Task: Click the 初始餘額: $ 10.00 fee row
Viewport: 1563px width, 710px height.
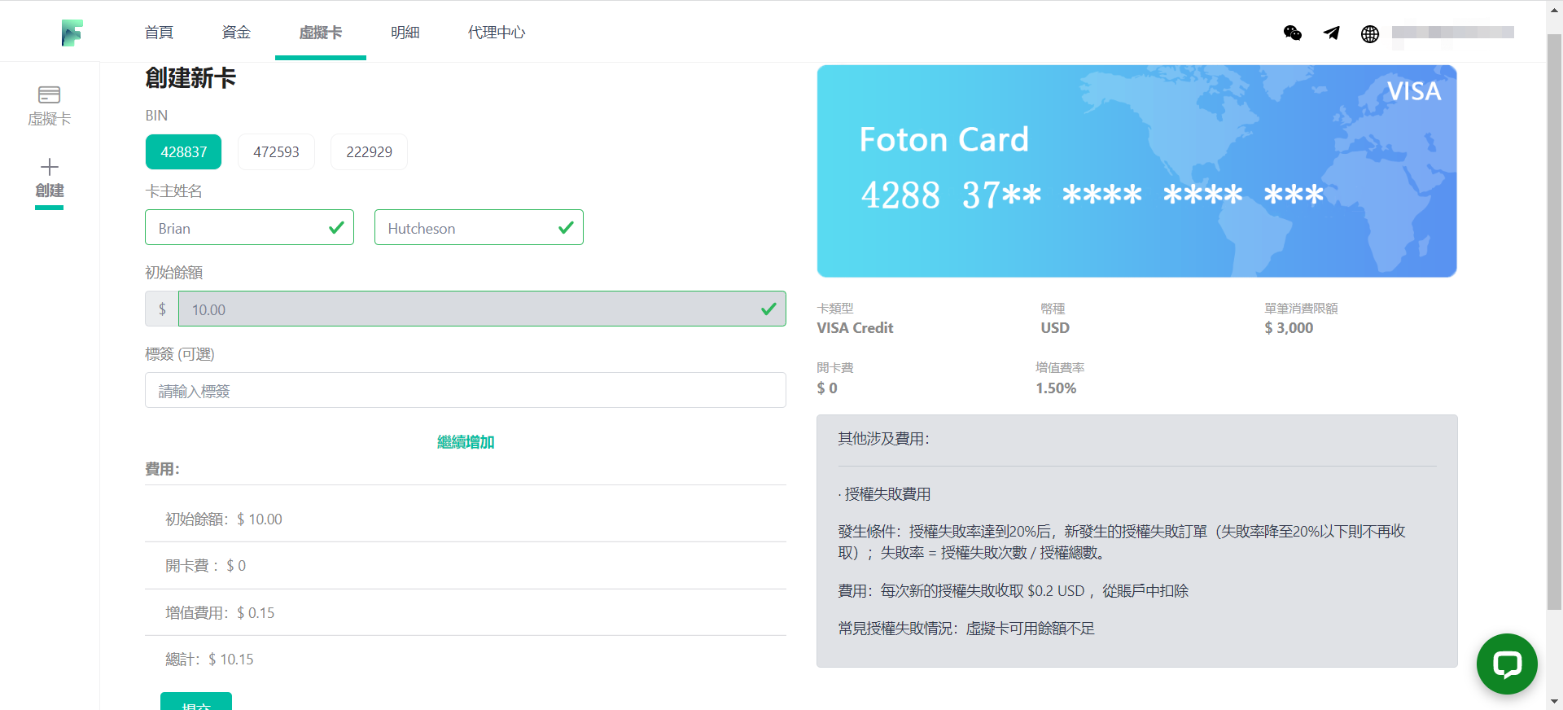Action: (x=466, y=519)
